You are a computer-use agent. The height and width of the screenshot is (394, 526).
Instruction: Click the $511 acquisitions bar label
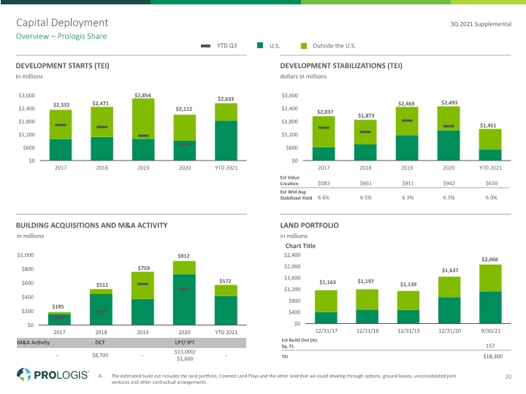click(x=102, y=285)
